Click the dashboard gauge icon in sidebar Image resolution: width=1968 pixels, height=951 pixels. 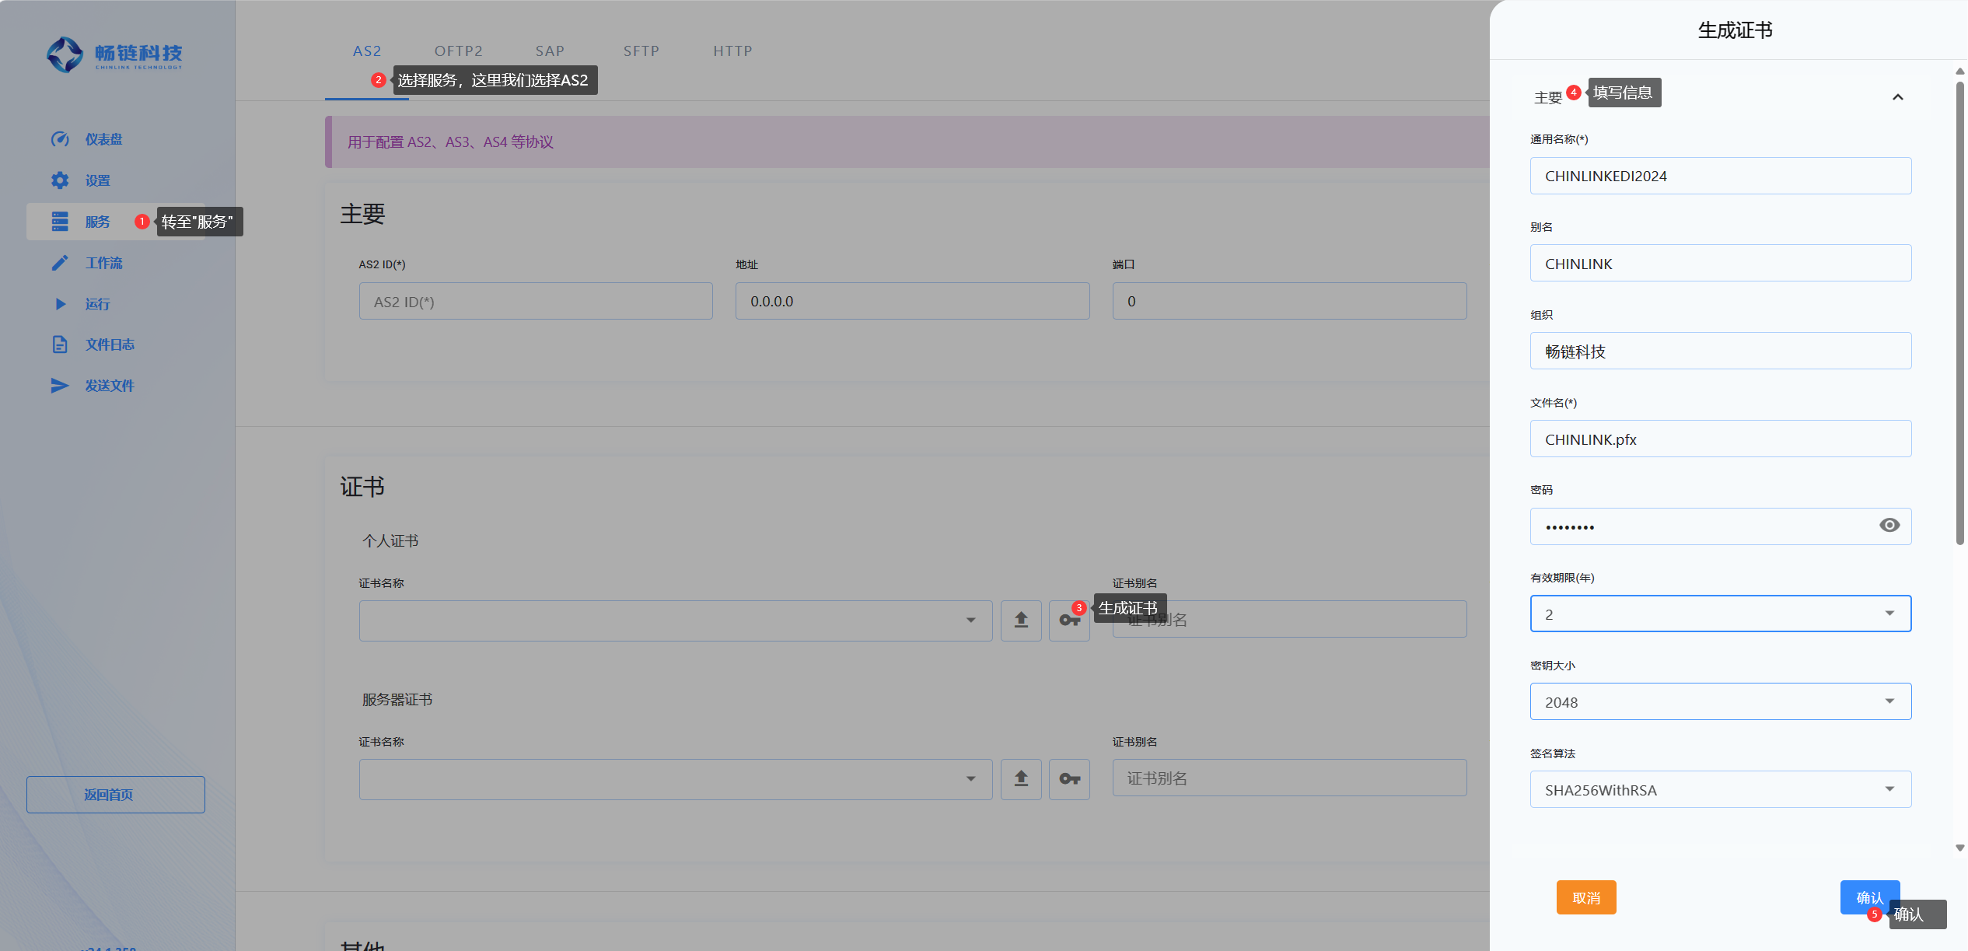point(60,139)
